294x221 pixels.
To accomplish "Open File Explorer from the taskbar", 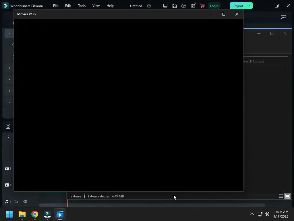I will (x=22, y=214).
